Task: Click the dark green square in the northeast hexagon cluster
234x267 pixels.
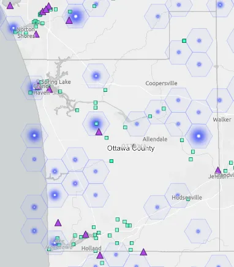Action: [184, 41]
